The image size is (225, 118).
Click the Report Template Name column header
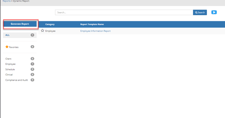tap(92, 25)
